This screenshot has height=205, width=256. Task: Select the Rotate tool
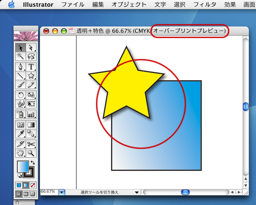pos(21,95)
